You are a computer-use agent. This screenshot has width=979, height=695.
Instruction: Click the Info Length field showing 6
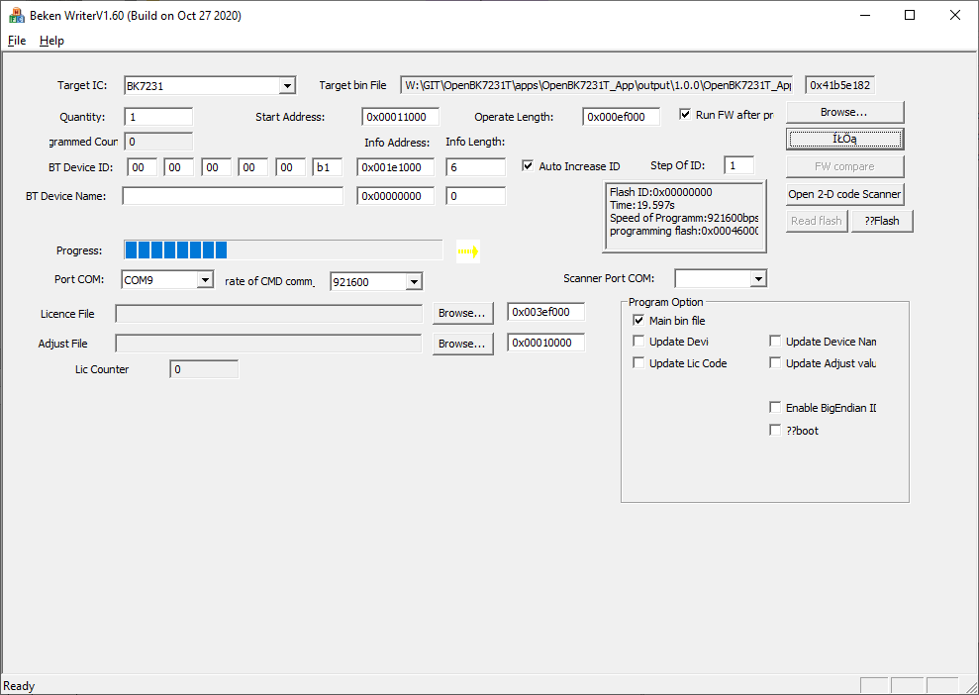pos(476,167)
